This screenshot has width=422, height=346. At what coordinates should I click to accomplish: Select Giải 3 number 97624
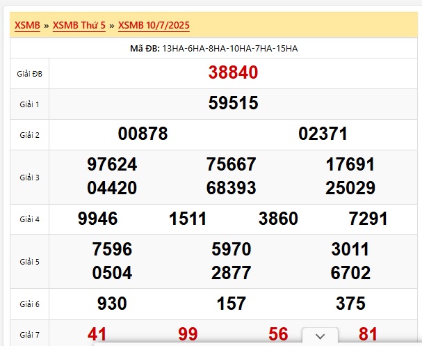[112, 164]
